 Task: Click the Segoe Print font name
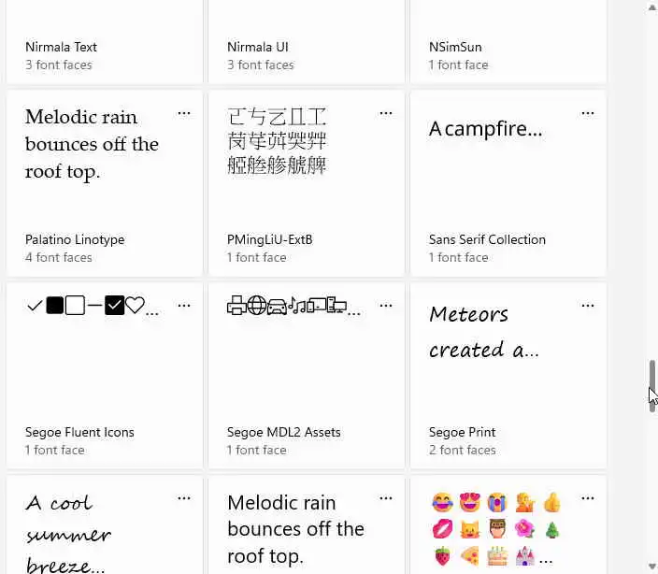tap(462, 432)
